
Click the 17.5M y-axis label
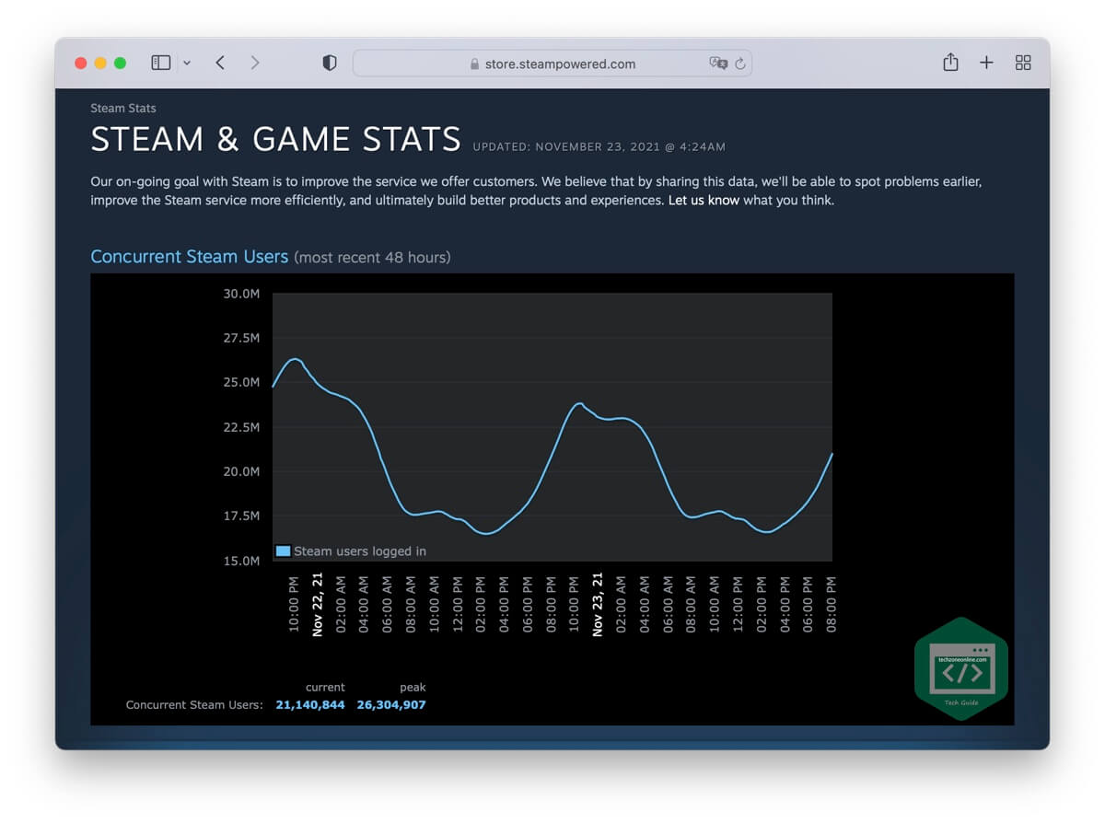pos(241,516)
